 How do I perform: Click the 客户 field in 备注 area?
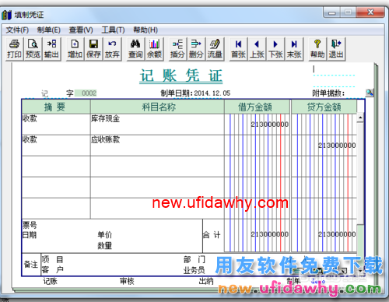coord(53,270)
